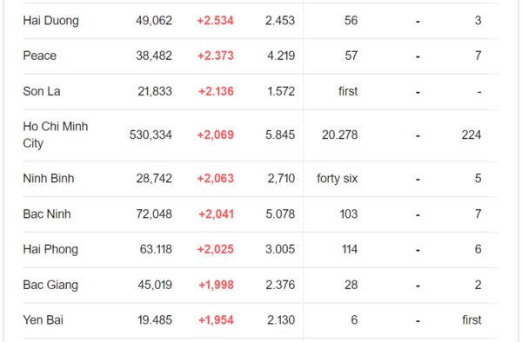The width and height of the screenshot is (522, 342).
Task: Click Ho Chi Minh City row label
Action: tap(56, 135)
